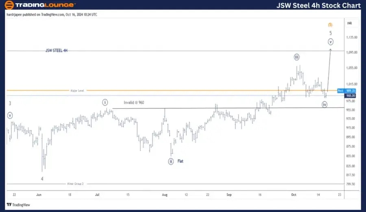Image resolution: width=366 pixels, height=212 pixels.
Task: Click the 1,095.00 price axis value
Action: pos(352,52)
